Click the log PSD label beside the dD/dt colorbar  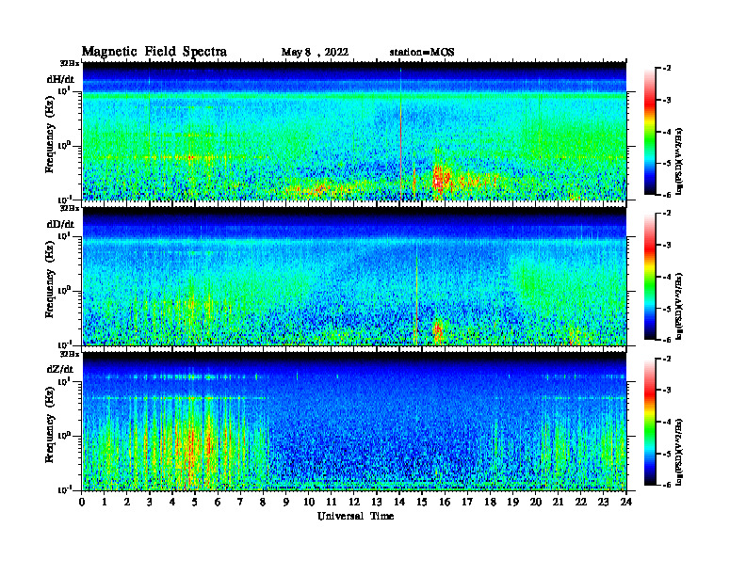(x=680, y=306)
